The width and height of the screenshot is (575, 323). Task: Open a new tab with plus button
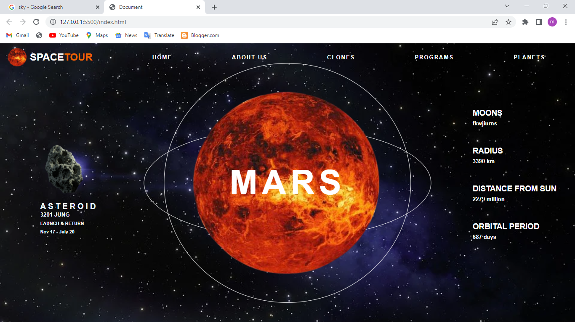[x=214, y=7]
